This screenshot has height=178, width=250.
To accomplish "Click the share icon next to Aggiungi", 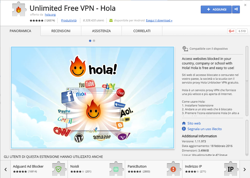I will [x=236, y=9].
